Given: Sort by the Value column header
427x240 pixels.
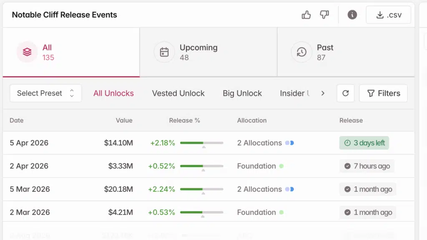Looking at the screenshot, I should point(124,120).
